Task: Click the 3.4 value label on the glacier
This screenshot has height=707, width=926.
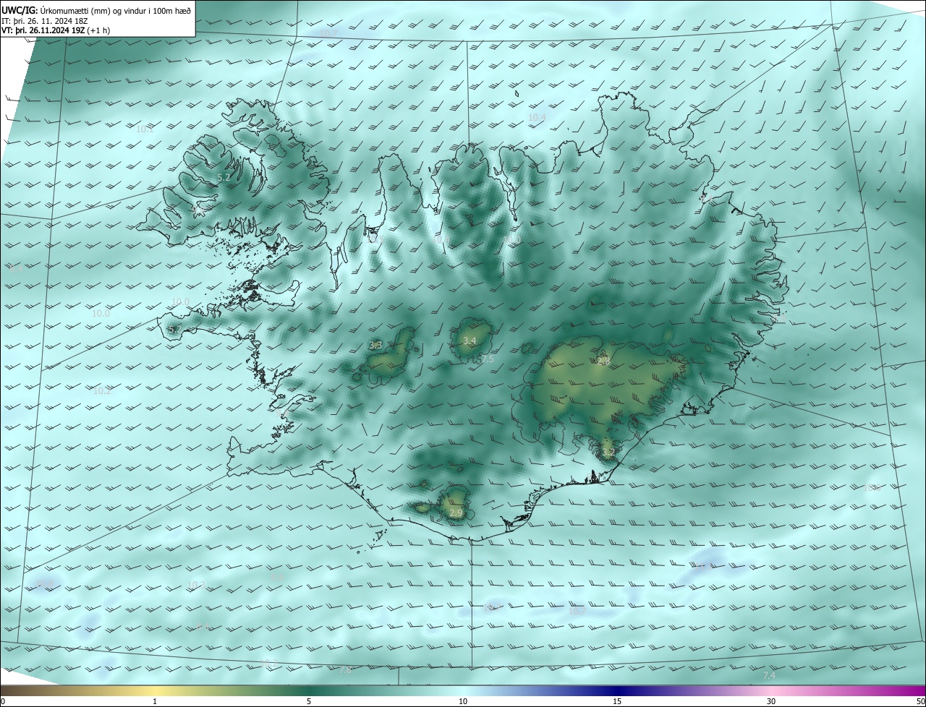Action: 470,341
